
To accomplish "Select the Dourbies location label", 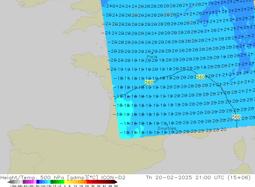I will coord(167,128).
